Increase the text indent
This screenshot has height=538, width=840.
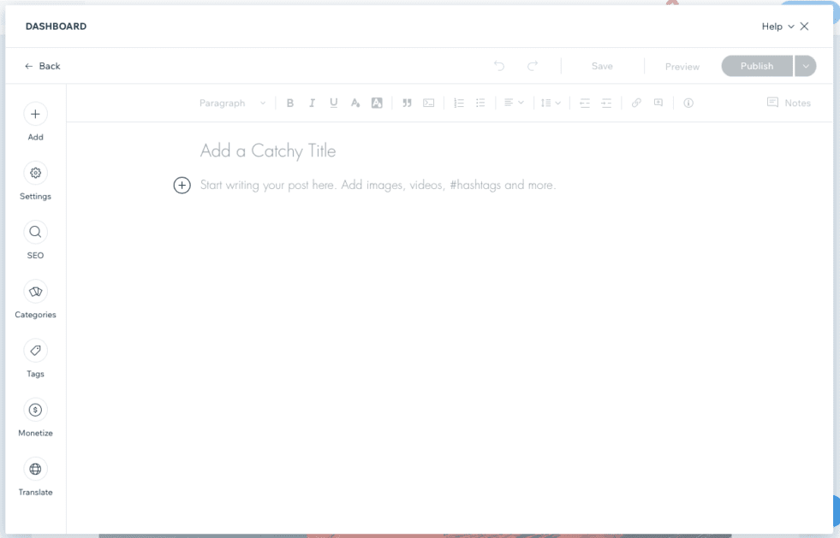606,103
